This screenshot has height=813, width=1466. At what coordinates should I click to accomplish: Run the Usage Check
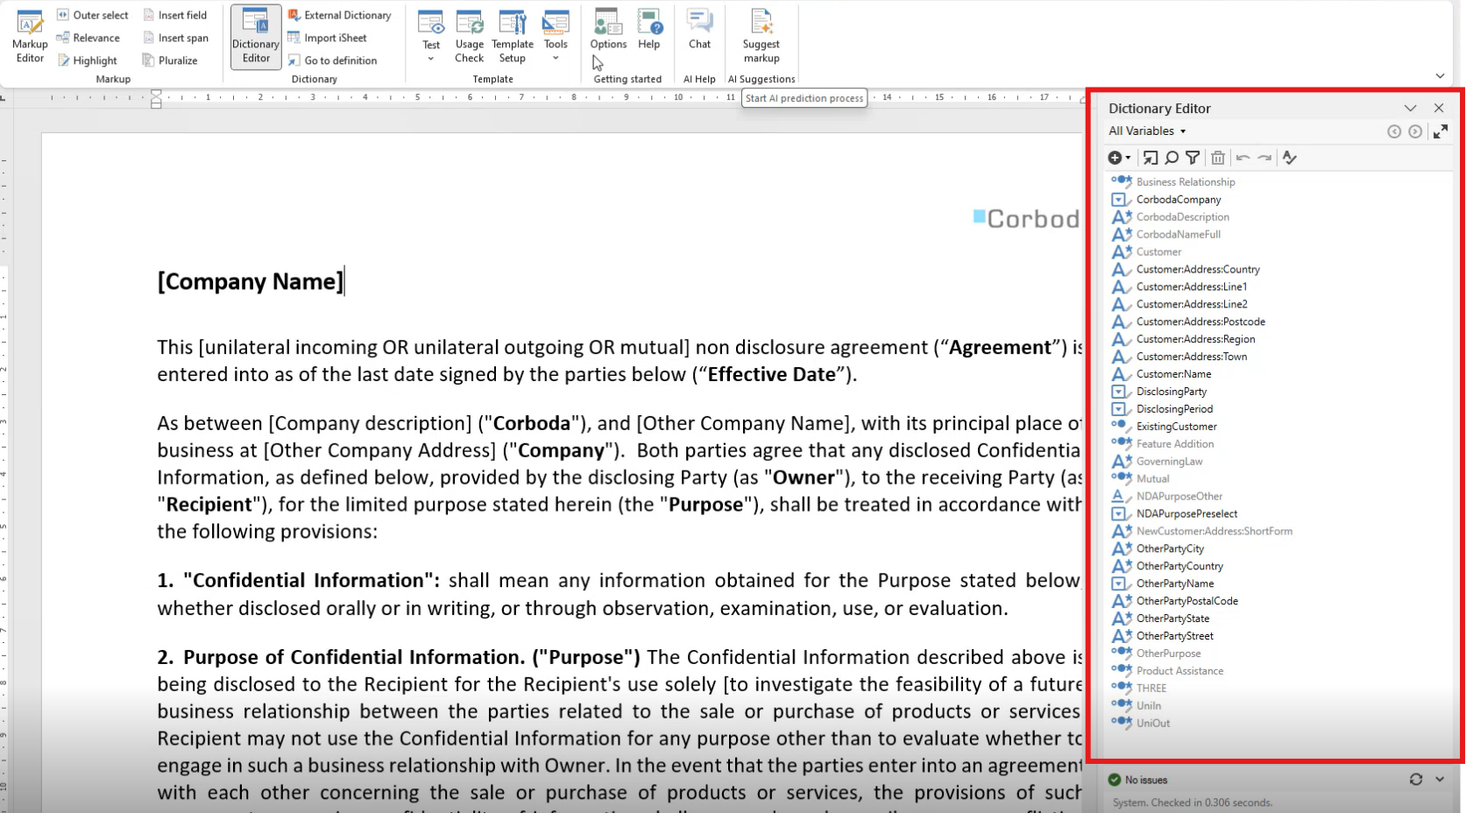click(470, 35)
